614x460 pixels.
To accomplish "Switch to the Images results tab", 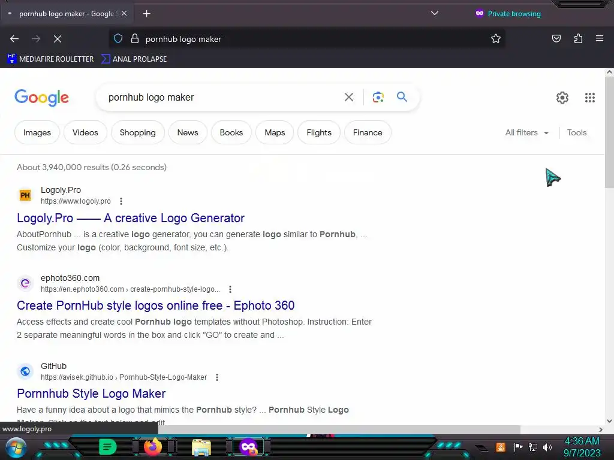I will 37,132.
